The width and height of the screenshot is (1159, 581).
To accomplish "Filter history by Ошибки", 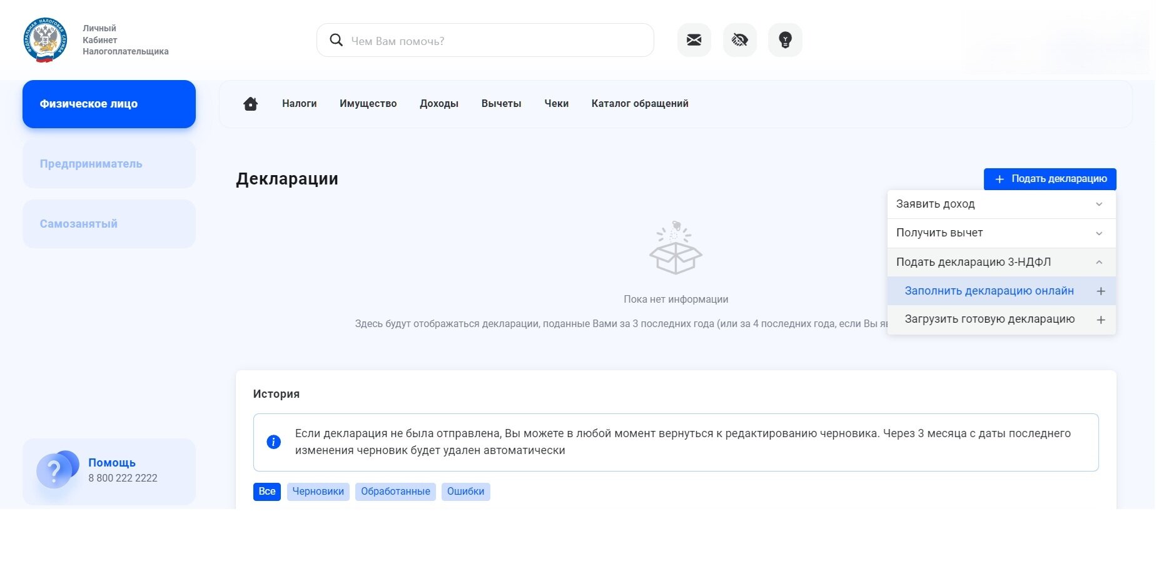I will tap(465, 492).
